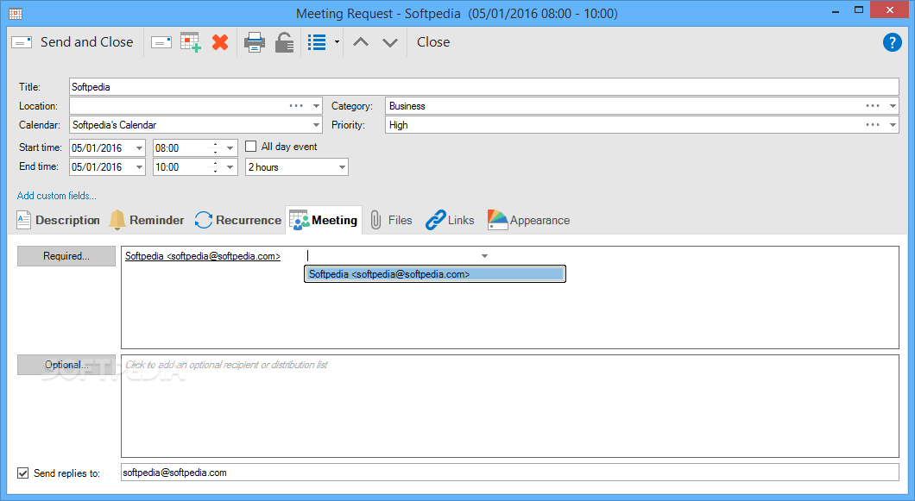Screen dimensions: 915x501
Task: Select Softpedia suggestion in autocomplete list
Action: (x=435, y=274)
